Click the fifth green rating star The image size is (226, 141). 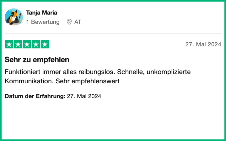[x=45, y=44]
